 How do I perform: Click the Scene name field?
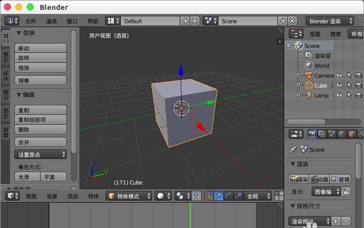(248, 21)
